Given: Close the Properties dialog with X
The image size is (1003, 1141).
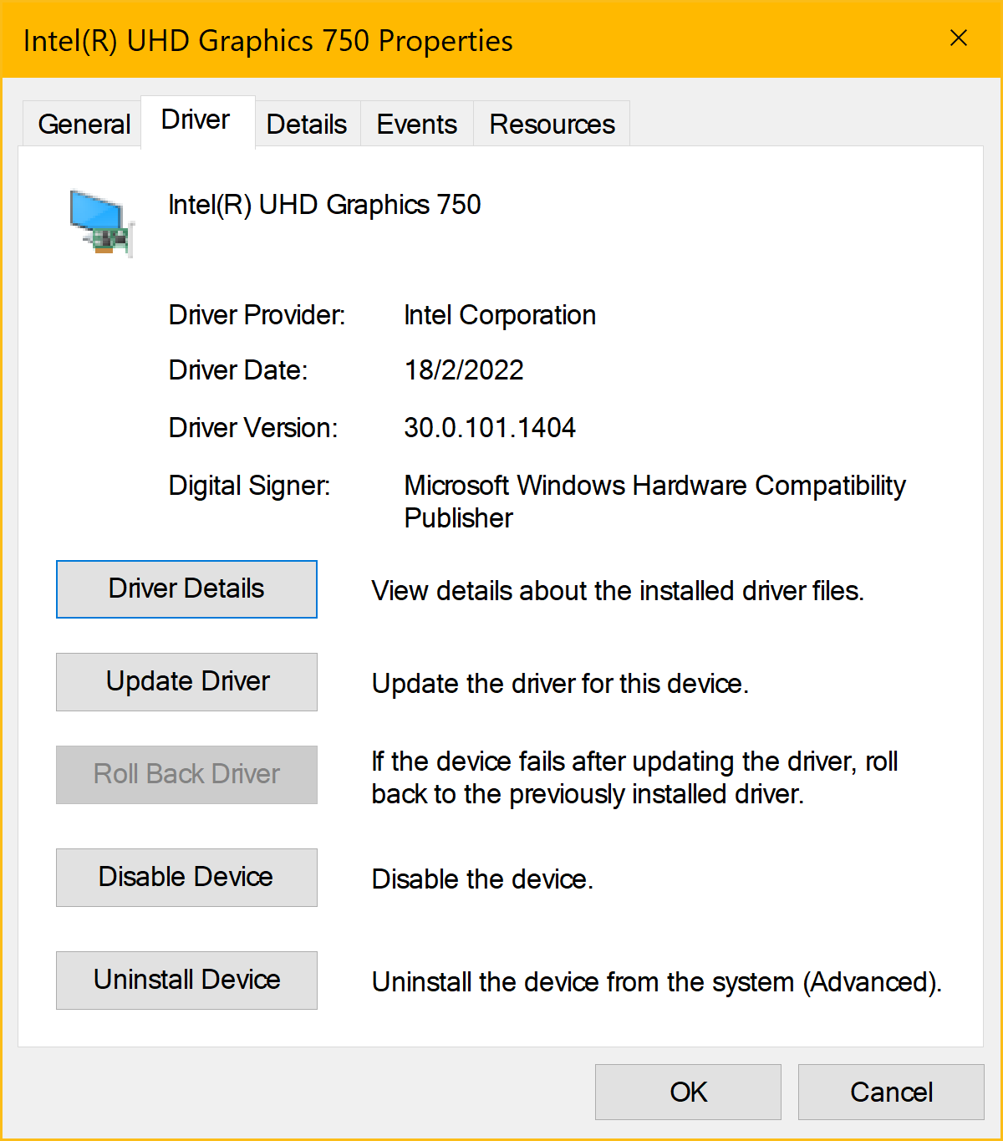Looking at the screenshot, I should coord(959,38).
